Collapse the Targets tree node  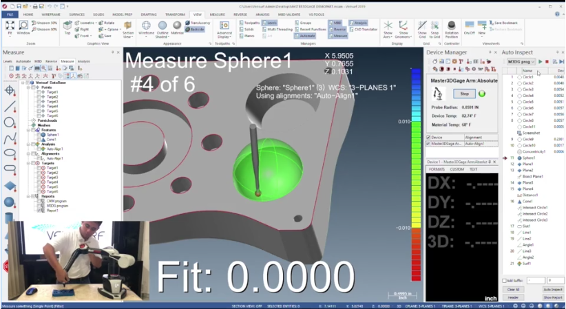click(x=28, y=163)
